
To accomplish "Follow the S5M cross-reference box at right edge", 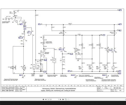I will (120, 71).
